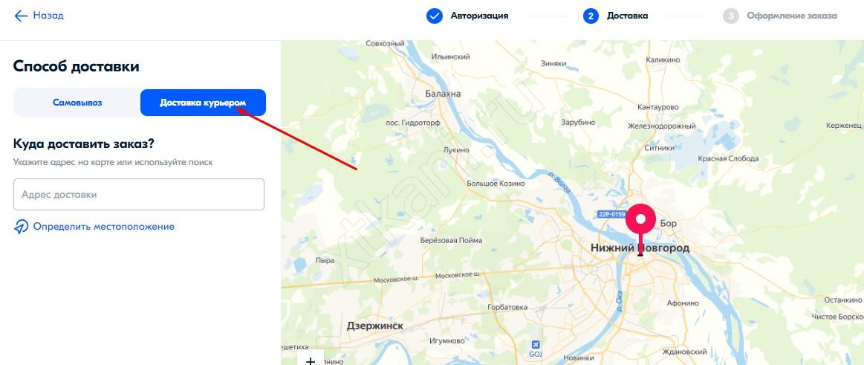Focus the Адрес доставки input field

[x=139, y=194]
